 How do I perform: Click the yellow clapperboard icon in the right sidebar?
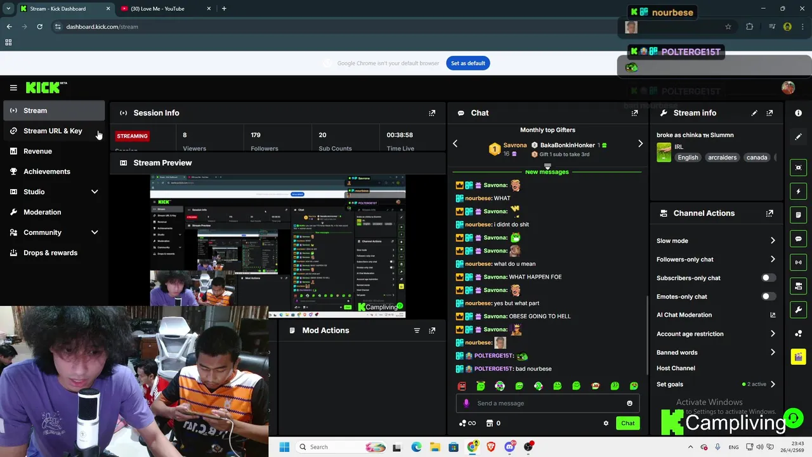(798, 357)
